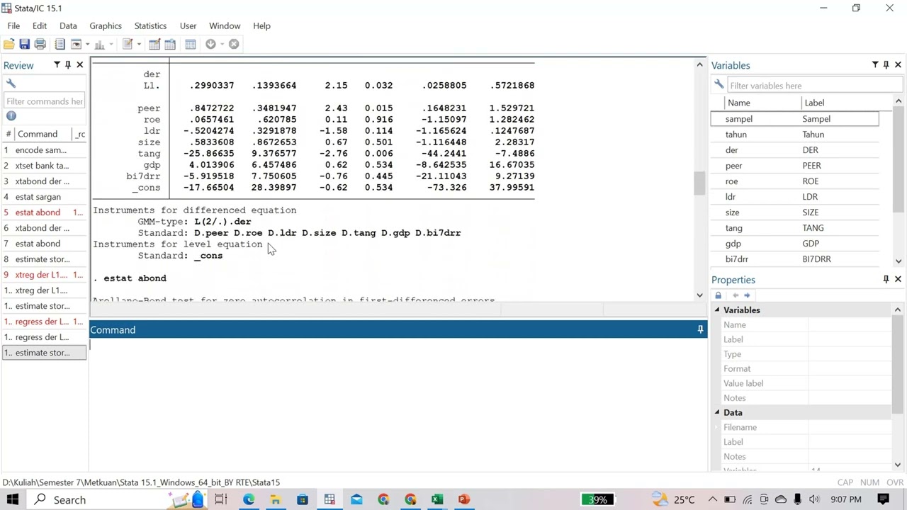Close the Properties panel
This screenshot has width=907, height=510.
(898, 280)
